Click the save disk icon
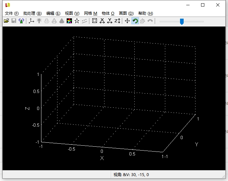Image resolution: width=228 pixels, height=181 pixels. click(14, 21)
